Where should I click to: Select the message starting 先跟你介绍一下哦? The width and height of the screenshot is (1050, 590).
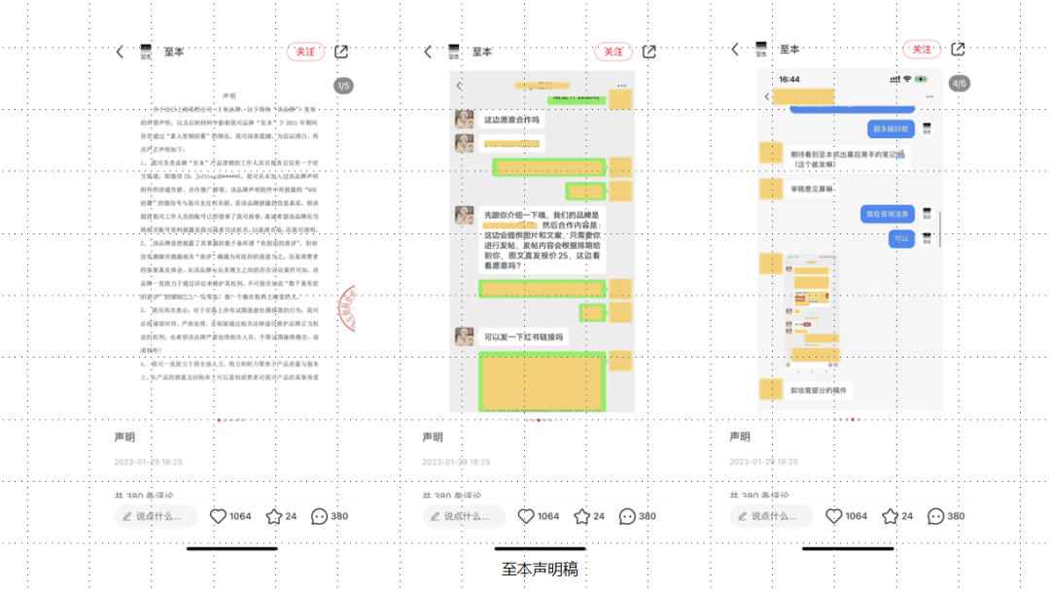click(542, 240)
